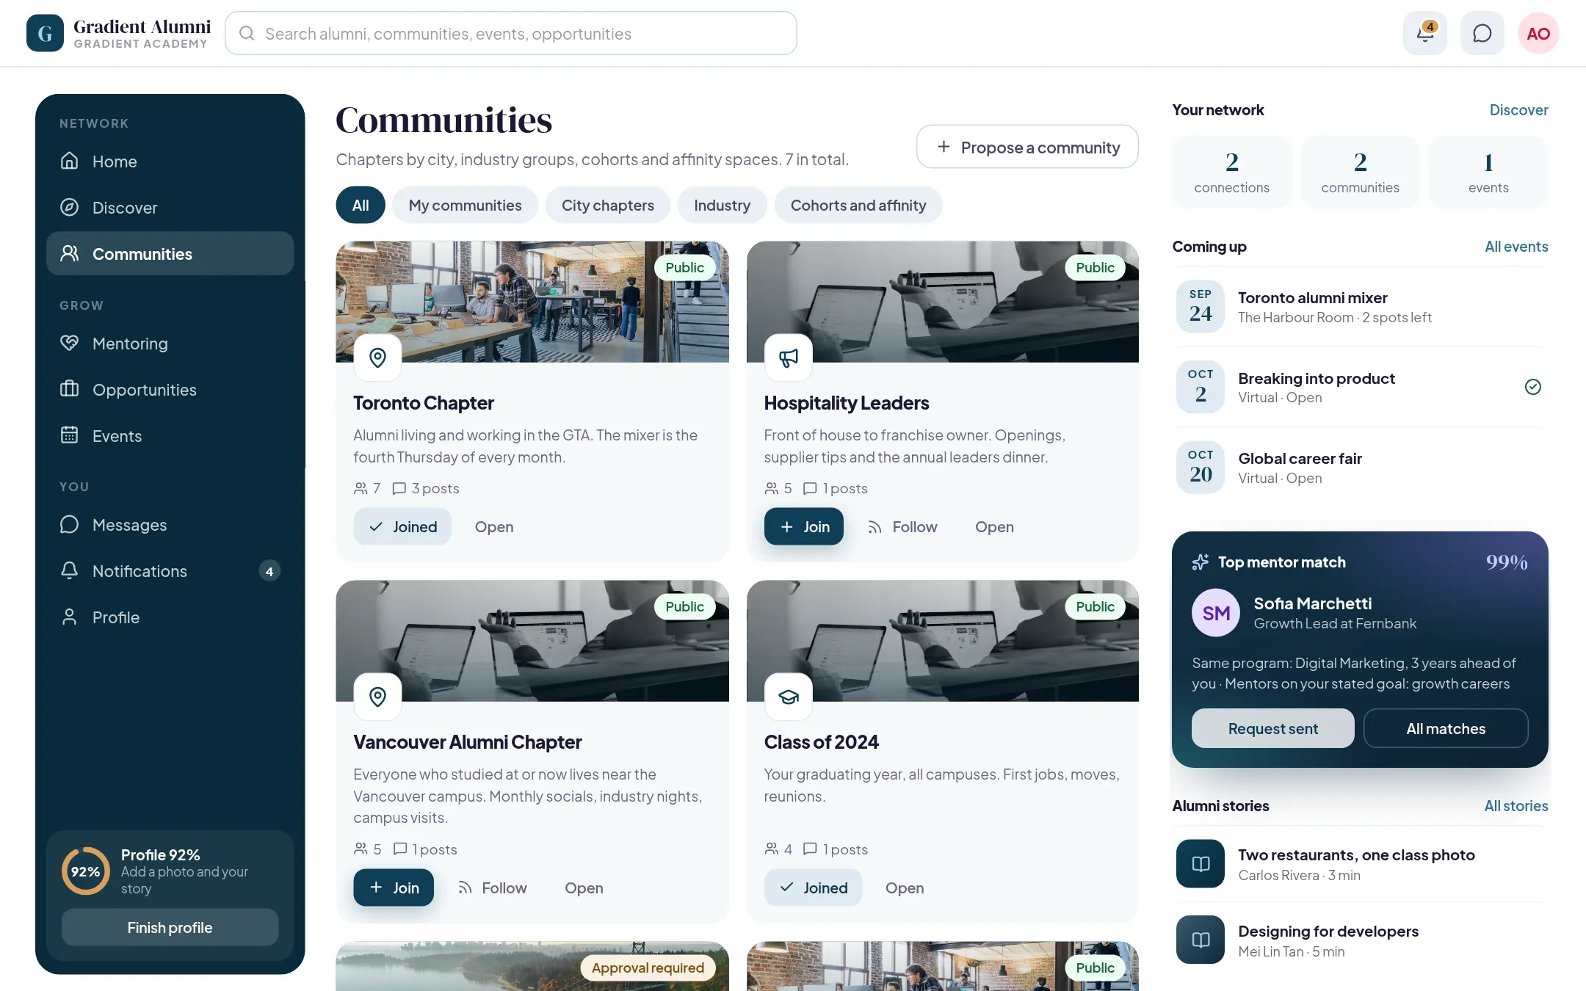Image resolution: width=1586 pixels, height=991 pixels.
Task: Open Hospitality Leaders community page
Action: coord(994,527)
